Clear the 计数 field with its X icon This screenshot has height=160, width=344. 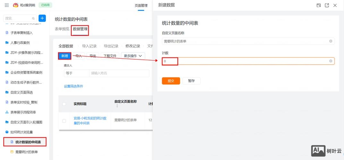pos(331,61)
